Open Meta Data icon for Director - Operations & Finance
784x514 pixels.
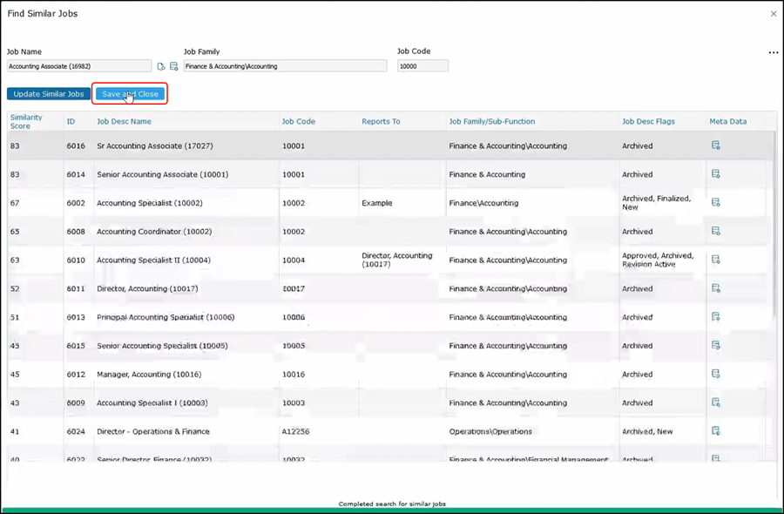pyautogui.click(x=715, y=431)
